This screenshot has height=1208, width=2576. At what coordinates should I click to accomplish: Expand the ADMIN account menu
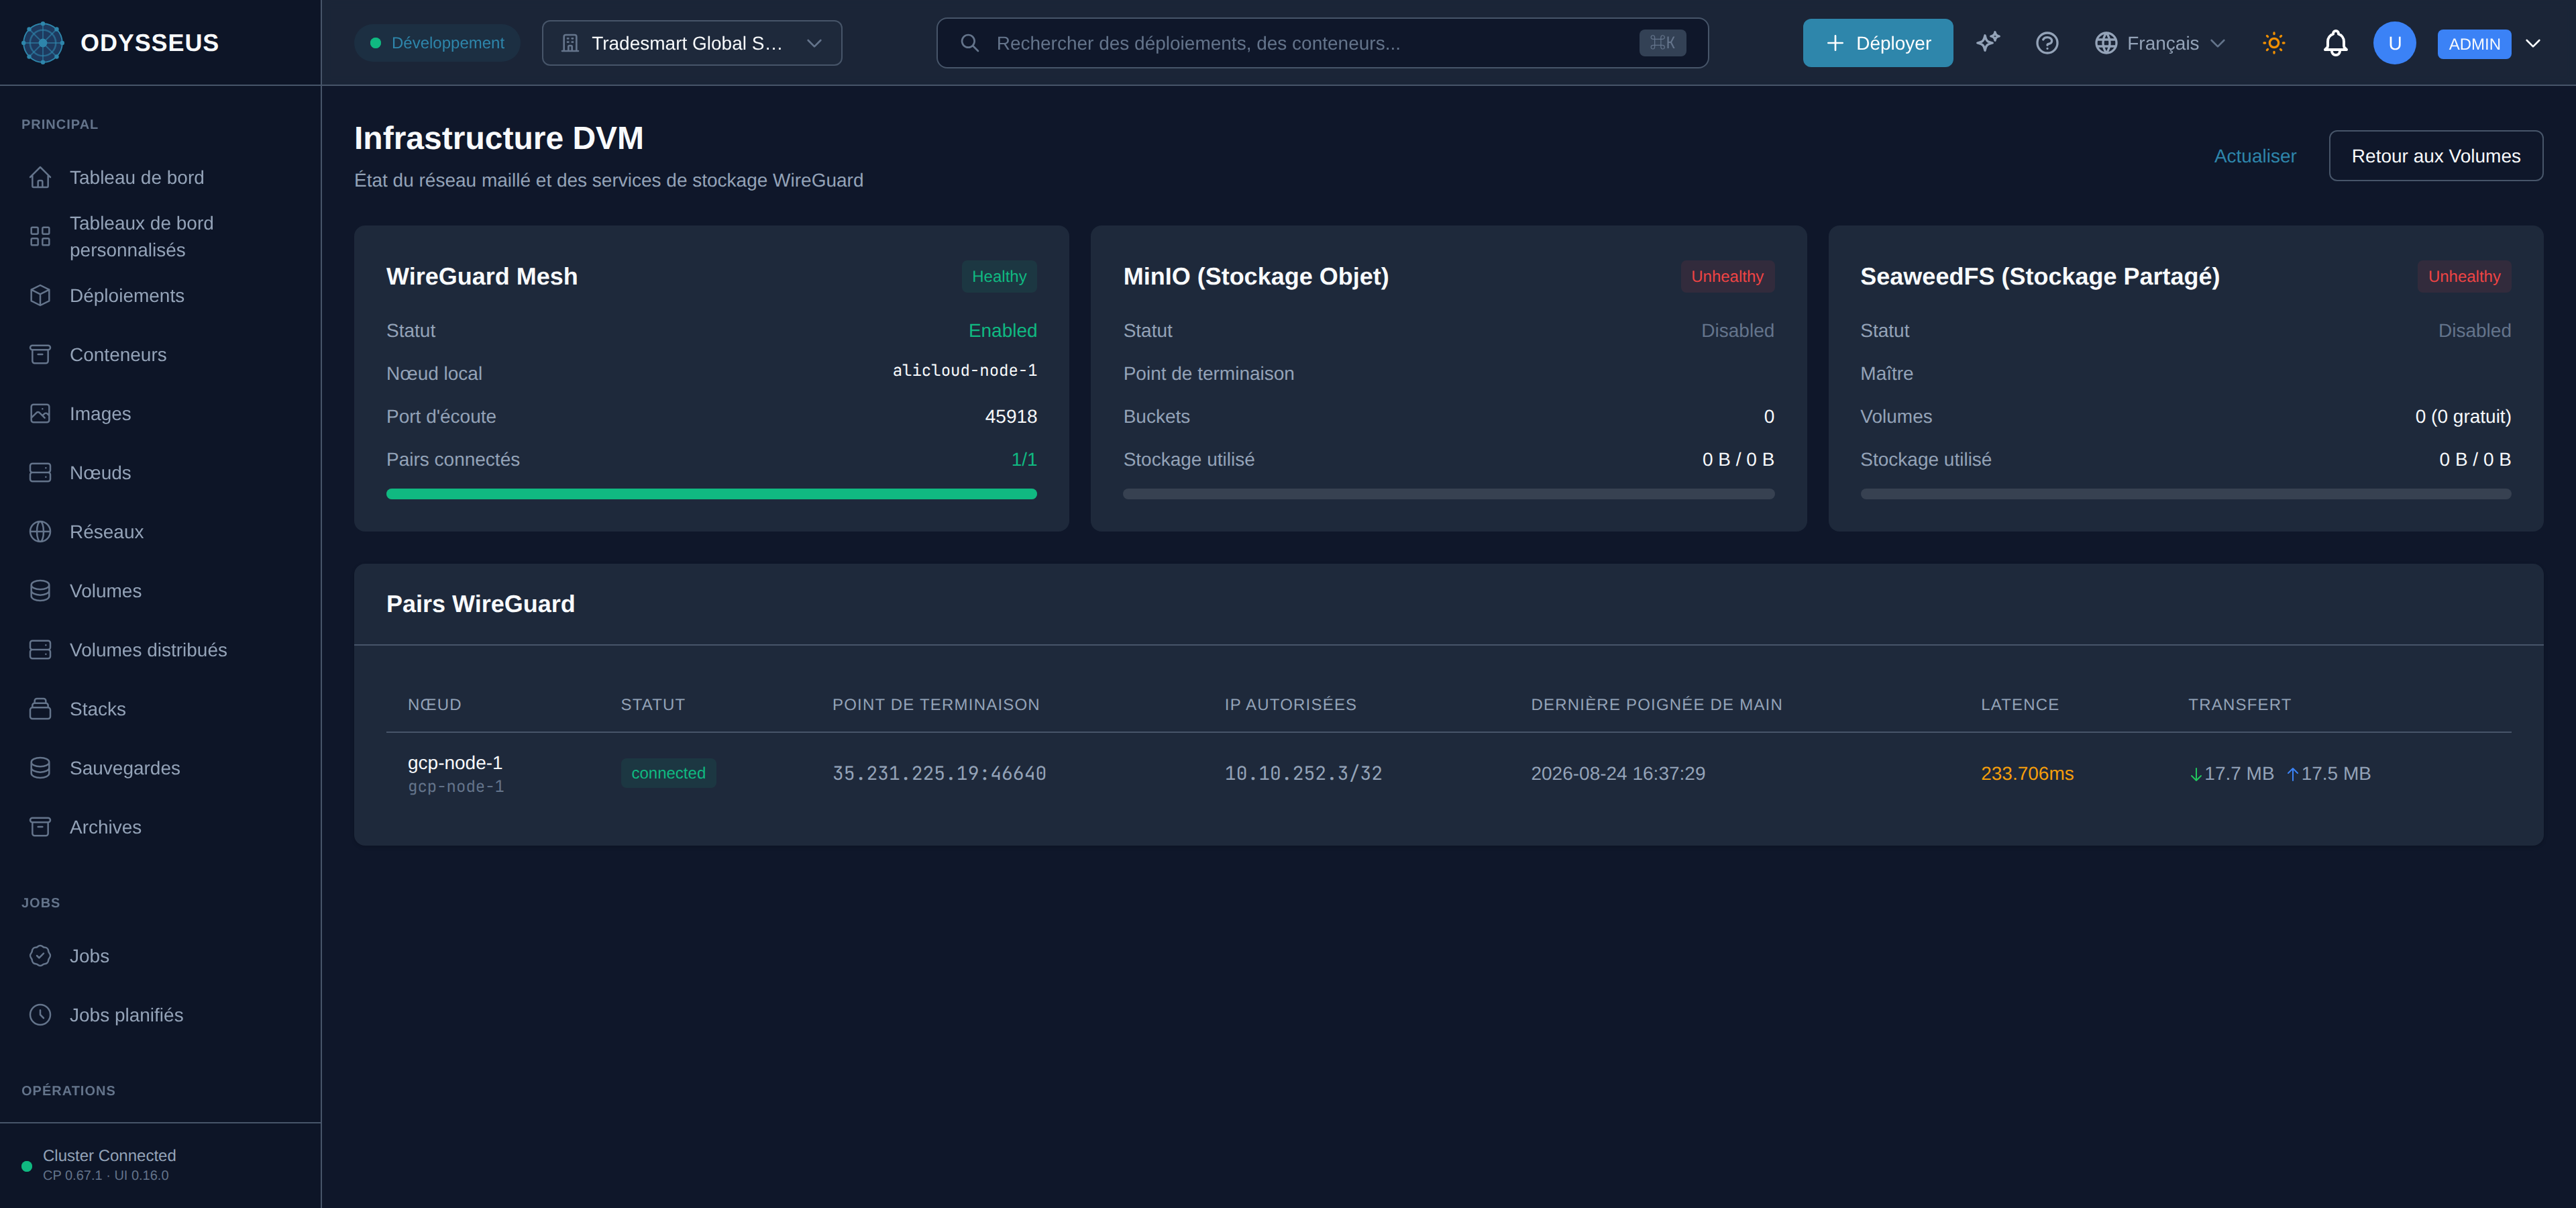point(2490,43)
